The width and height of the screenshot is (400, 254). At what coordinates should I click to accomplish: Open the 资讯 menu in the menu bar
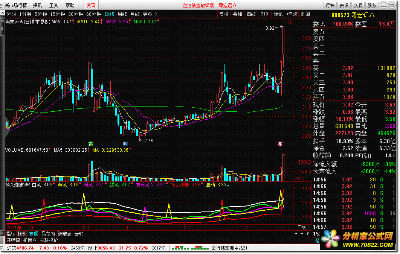[x=38, y=5]
